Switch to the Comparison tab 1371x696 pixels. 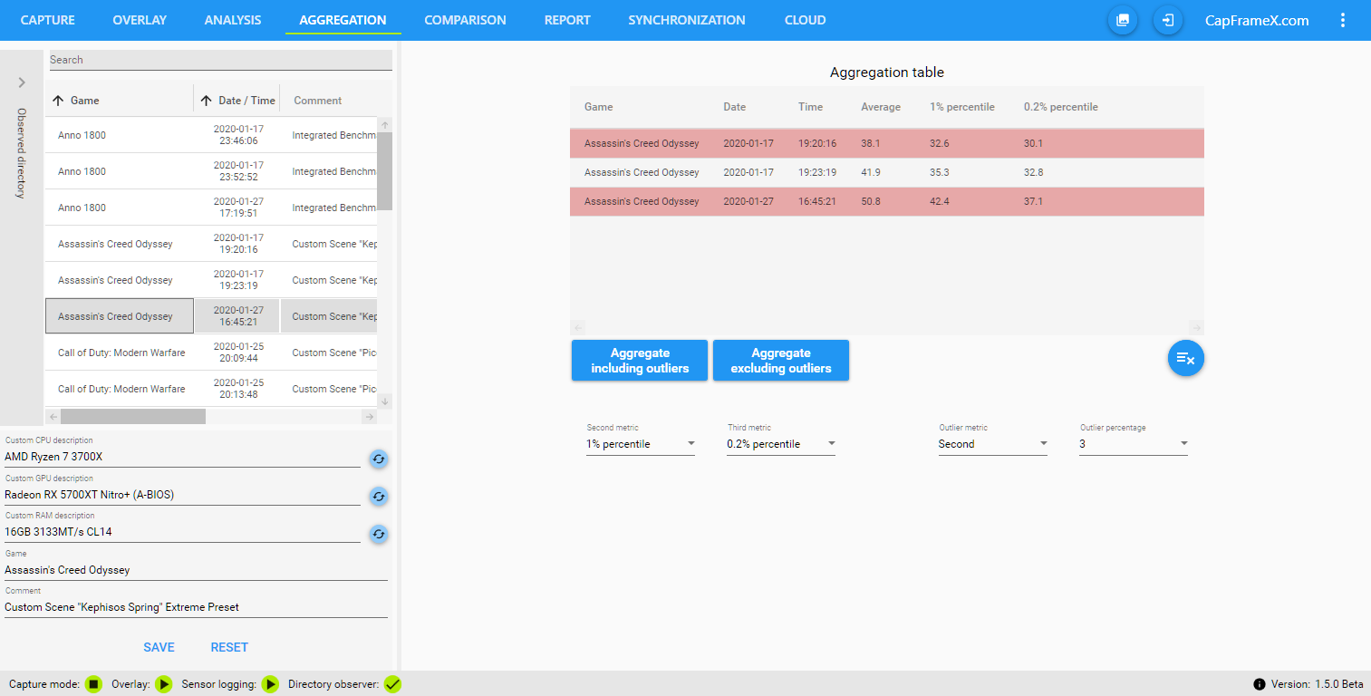465,20
